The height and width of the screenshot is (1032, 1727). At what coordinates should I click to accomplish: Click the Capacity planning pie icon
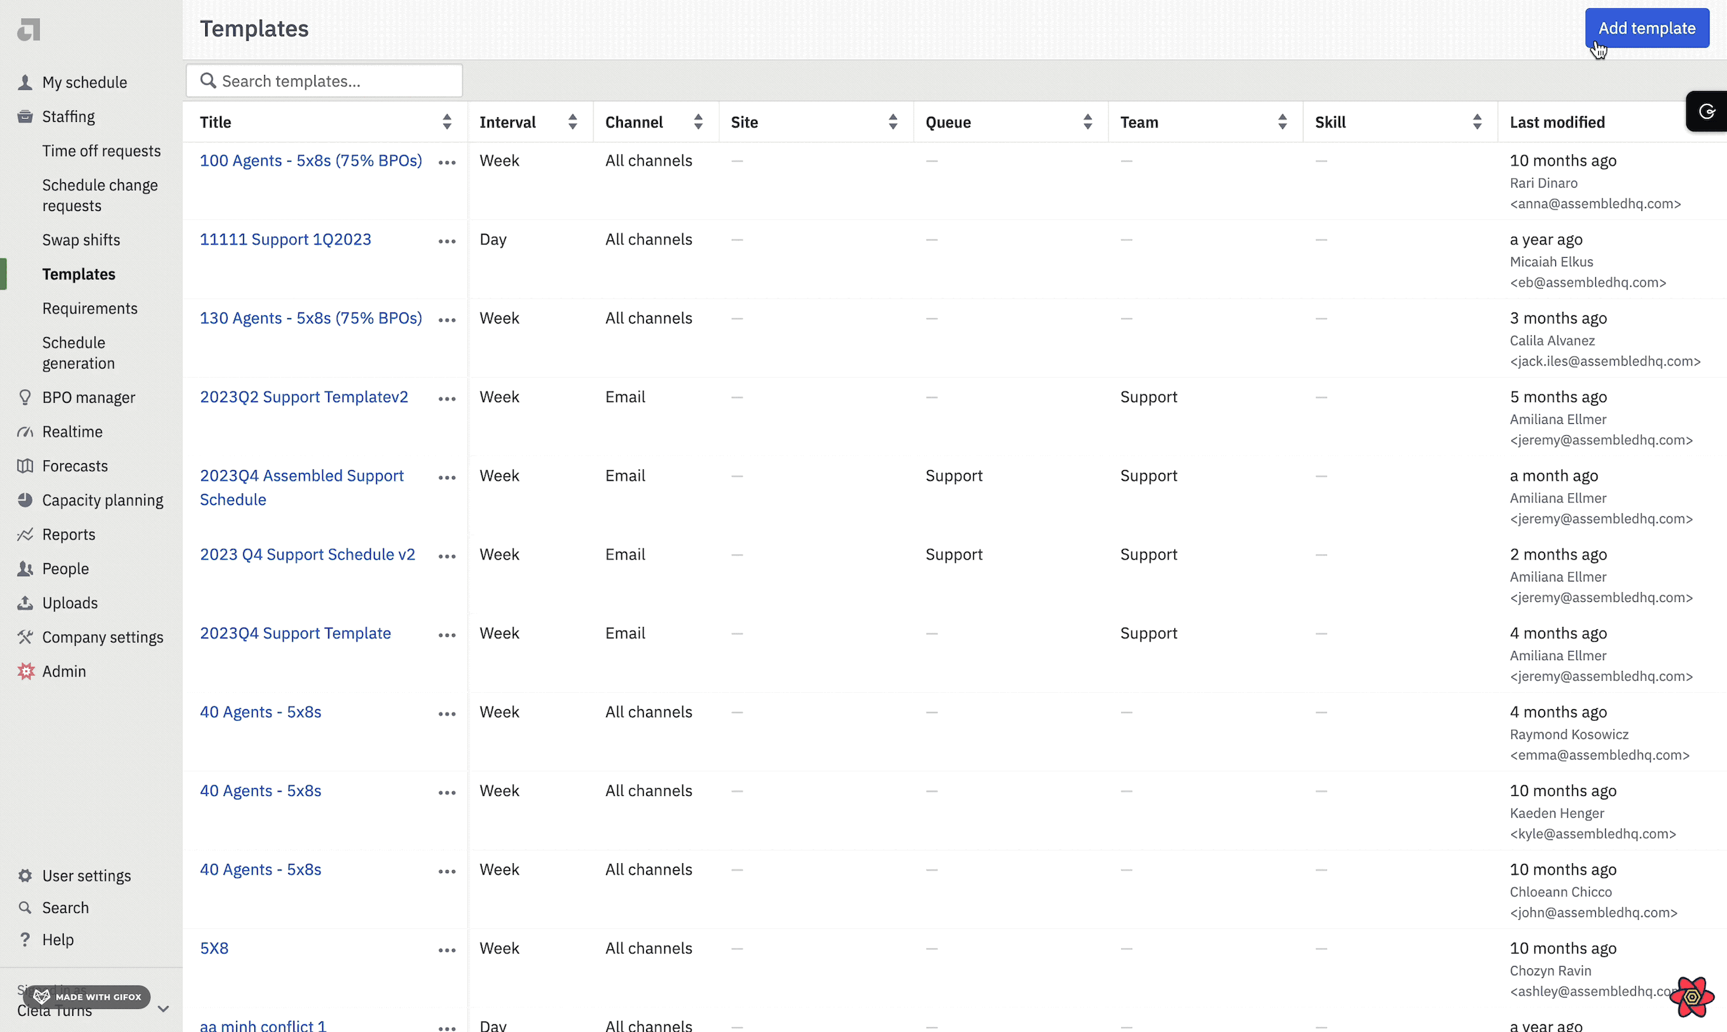pyautogui.click(x=25, y=500)
